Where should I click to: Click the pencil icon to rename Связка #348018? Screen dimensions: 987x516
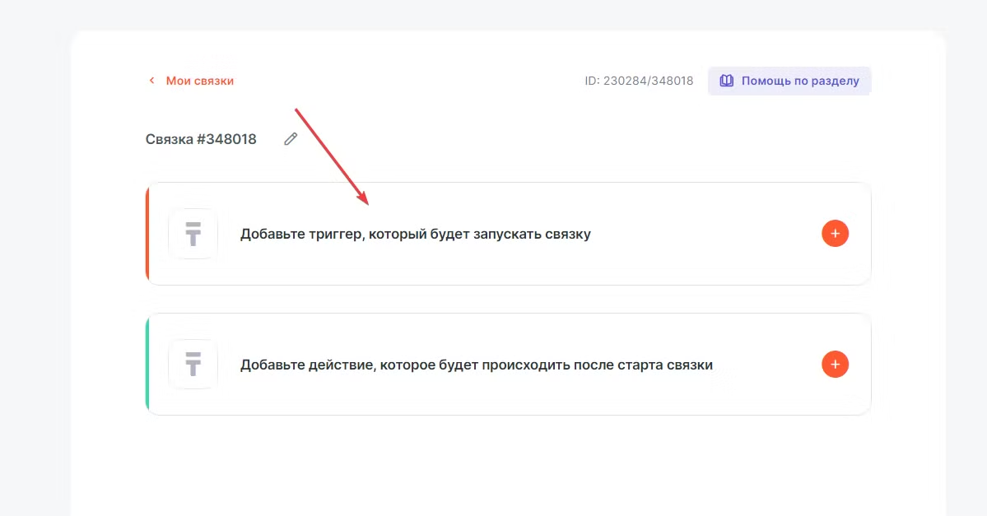click(290, 139)
